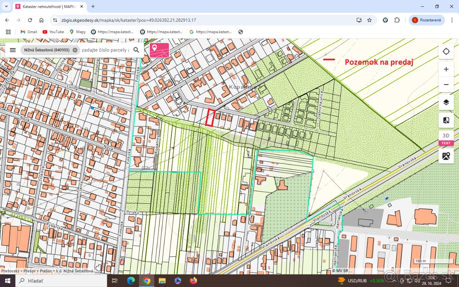Center map on my location

click(x=446, y=52)
